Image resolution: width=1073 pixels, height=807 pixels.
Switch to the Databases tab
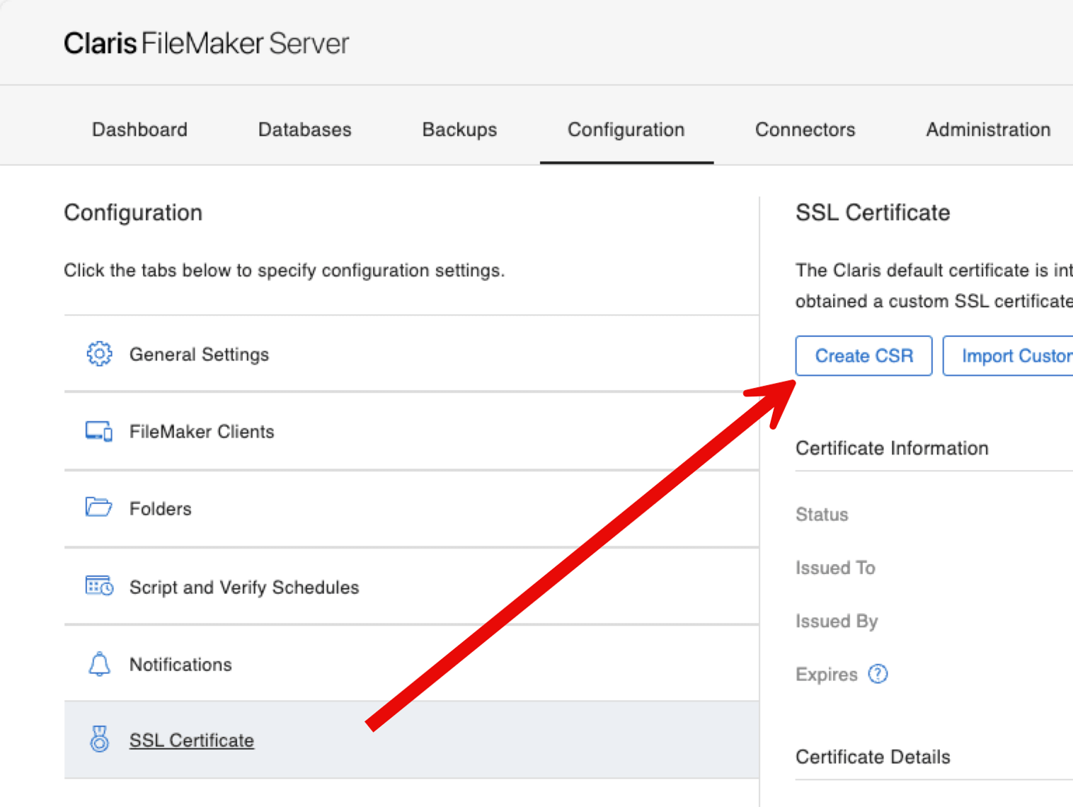pos(304,130)
